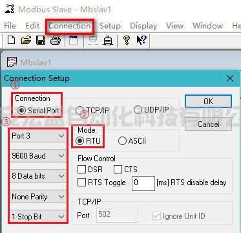Open the Connection menu

pos(70,26)
